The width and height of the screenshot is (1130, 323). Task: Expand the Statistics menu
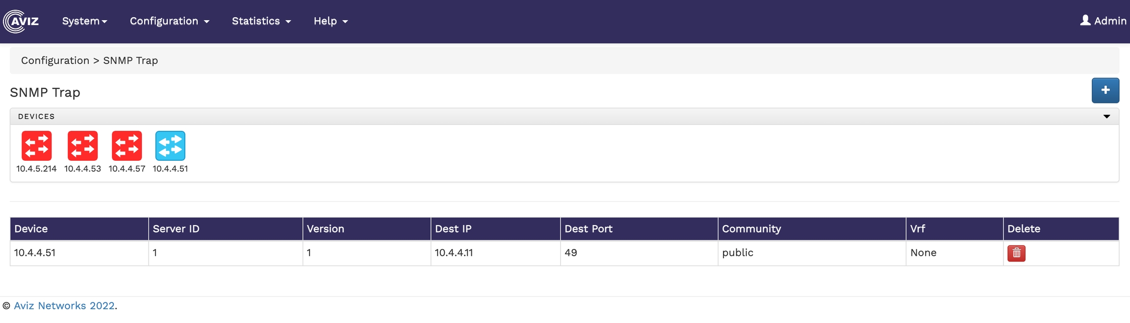pos(261,21)
